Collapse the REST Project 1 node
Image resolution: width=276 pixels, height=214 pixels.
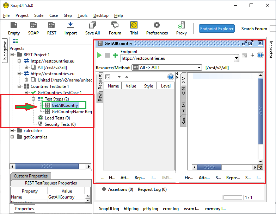coord(12,55)
